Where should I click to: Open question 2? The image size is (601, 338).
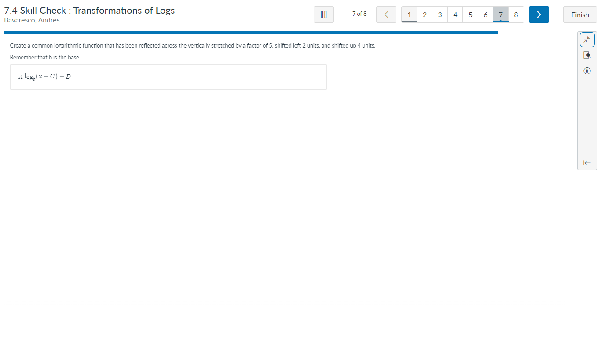tap(425, 15)
